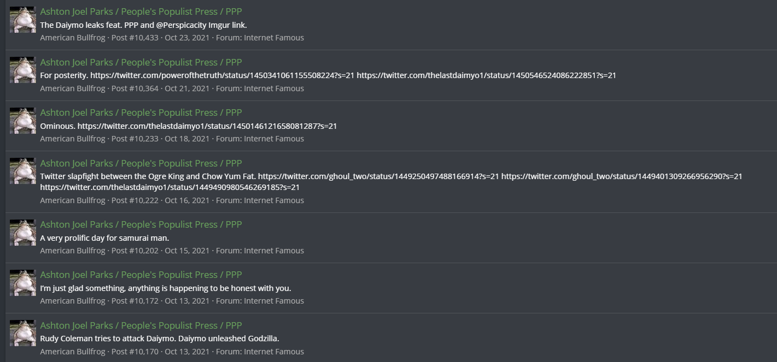Viewport: 777px width, 362px height.
Task: Click the 'Daiymo leaks feat. PPP' snippet text
Action: pyautogui.click(x=144, y=25)
